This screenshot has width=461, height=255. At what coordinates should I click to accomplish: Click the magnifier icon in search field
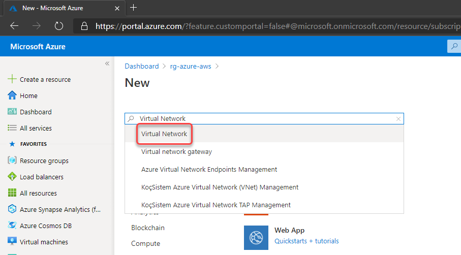[x=131, y=118]
